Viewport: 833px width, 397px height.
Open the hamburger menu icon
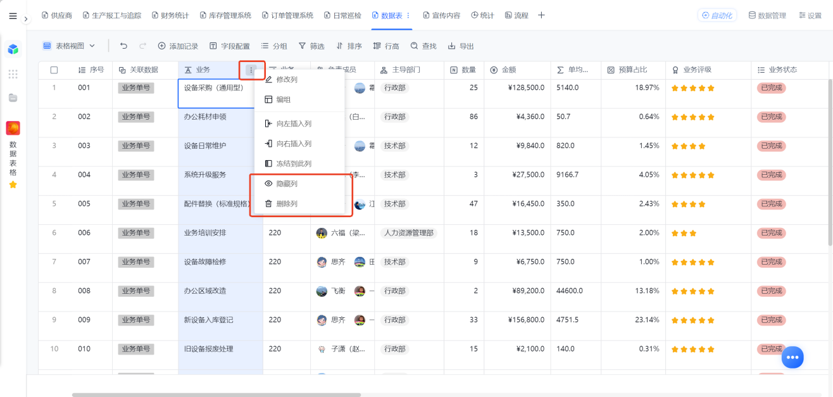13,16
